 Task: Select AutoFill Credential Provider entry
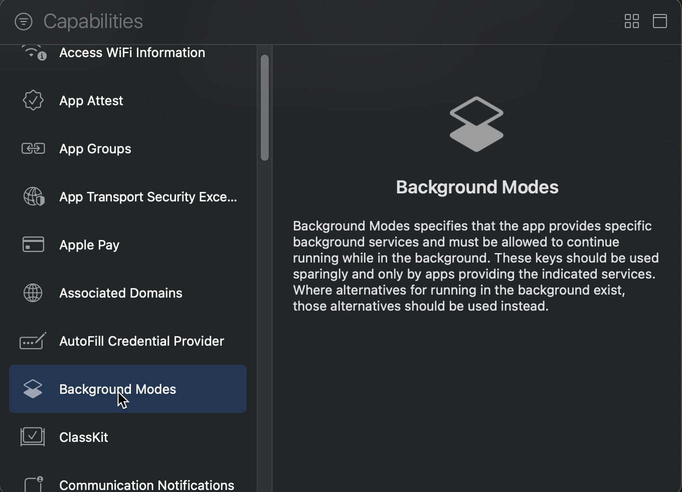click(128, 341)
